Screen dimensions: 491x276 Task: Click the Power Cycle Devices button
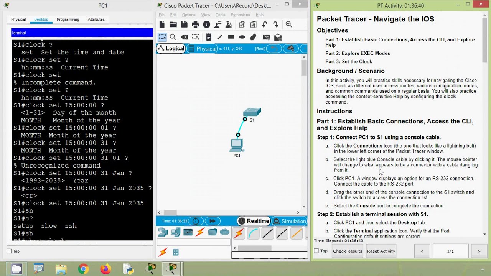(x=196, y=221)
